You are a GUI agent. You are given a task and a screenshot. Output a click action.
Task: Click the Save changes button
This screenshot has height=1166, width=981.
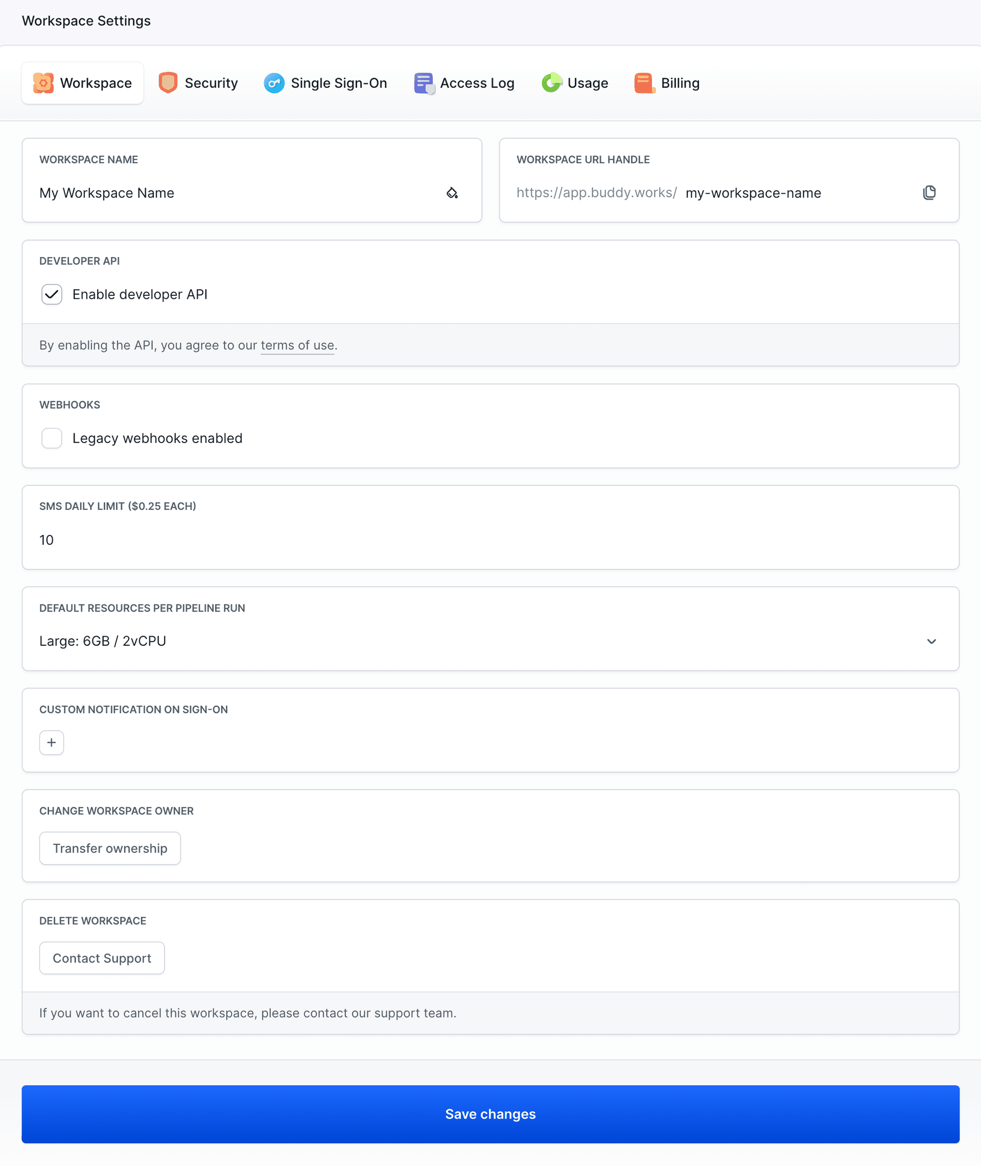490,1114
